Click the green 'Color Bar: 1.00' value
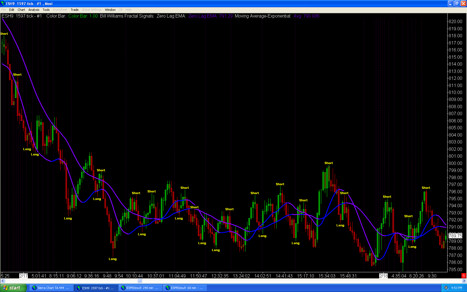The image size is (467, 292). 83,16
